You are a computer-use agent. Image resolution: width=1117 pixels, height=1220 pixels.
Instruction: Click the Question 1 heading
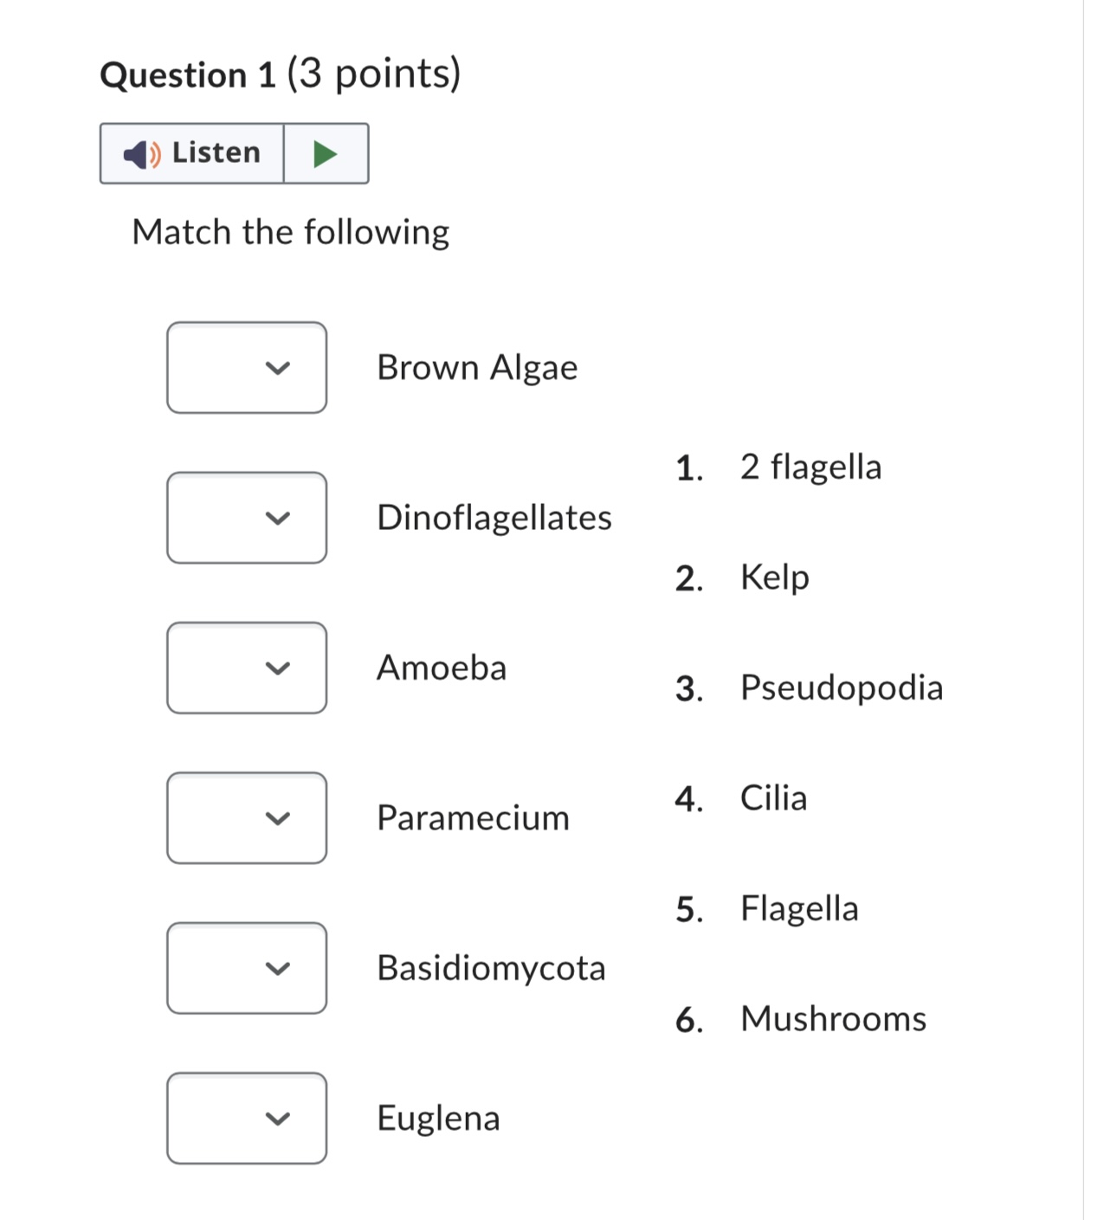tap(281, 74)
